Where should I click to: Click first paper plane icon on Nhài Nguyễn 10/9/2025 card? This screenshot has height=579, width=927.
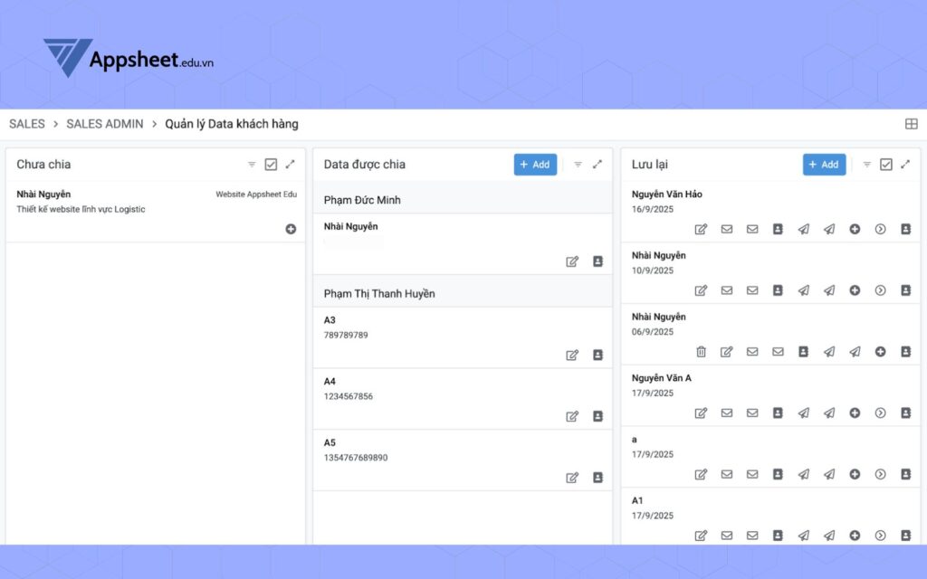click(x=803, y=290)
